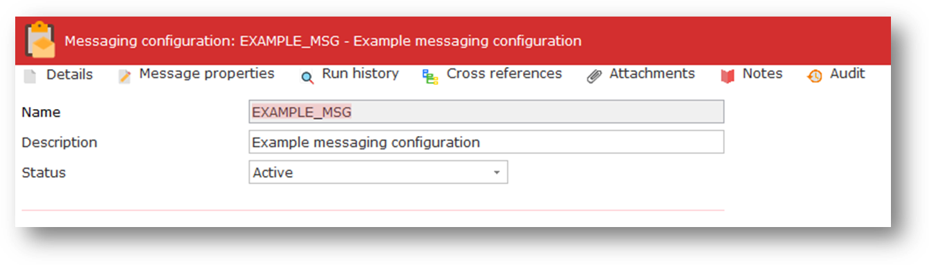Viewport: 929px width, 265px height.
Task: Click the Audit clock icon
Action: pyautogui.click(x=815, y=77)
